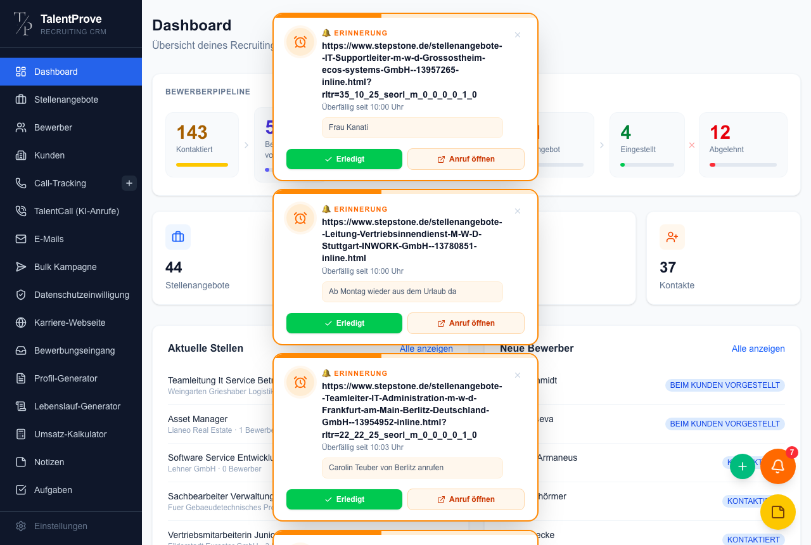Click alarm icon of Berlitz reminder

point(300,382)
